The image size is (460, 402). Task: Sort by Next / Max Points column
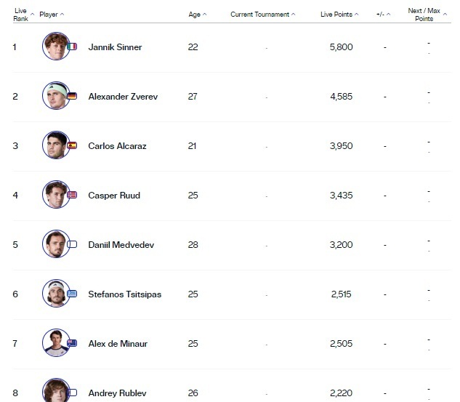[425, 15]
